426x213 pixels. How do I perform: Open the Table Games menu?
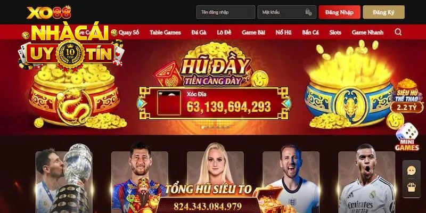coord(165,32)
